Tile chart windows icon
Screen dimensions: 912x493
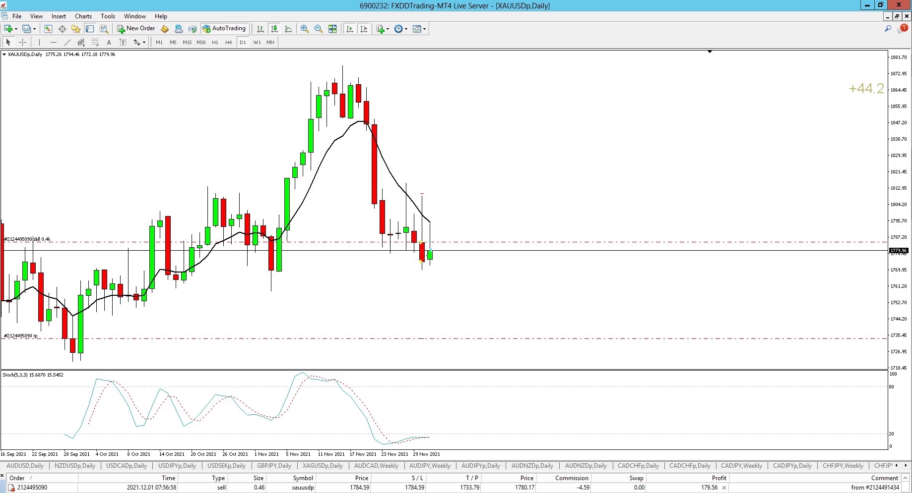(x=332, y=29)
